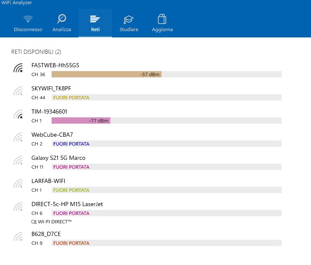Select the TIM-19346601 network name
Viewport: 311px width, 265px height.
49,111
